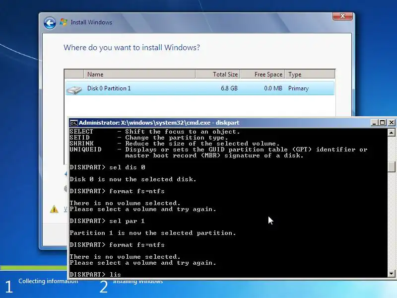Screen dimensions: 397x298
Task: Close the diskpart command window
Action: pyautogui.click(x=391, y=123)
